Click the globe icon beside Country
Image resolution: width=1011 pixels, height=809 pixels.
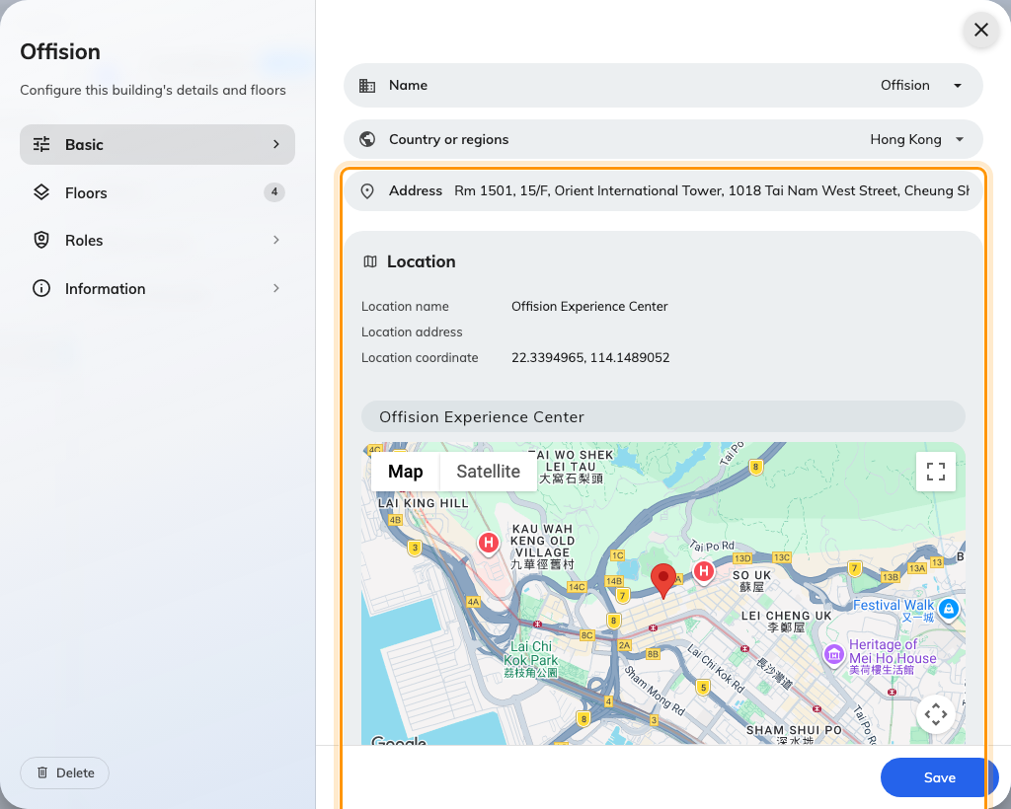(x=367, y=139)
